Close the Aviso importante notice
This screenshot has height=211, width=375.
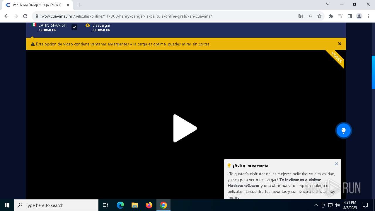click(x=337, y=164)
